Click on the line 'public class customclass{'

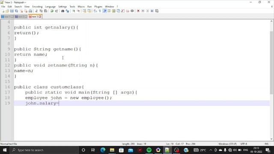49,87
